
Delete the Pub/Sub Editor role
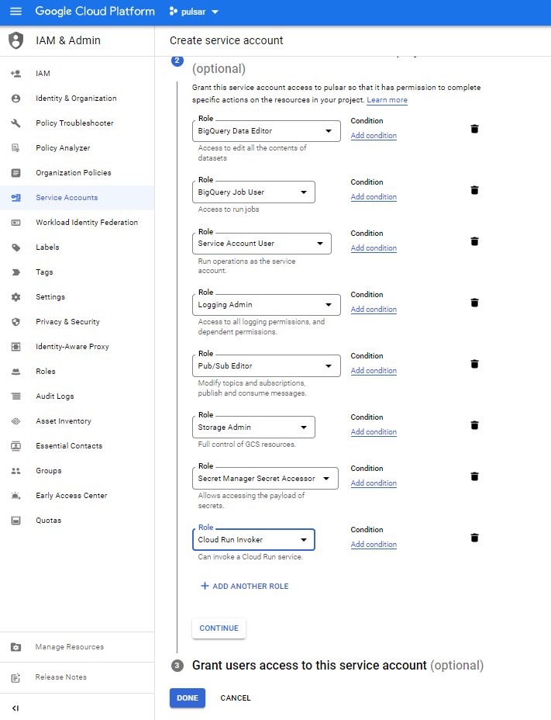[x=474, y=364]
